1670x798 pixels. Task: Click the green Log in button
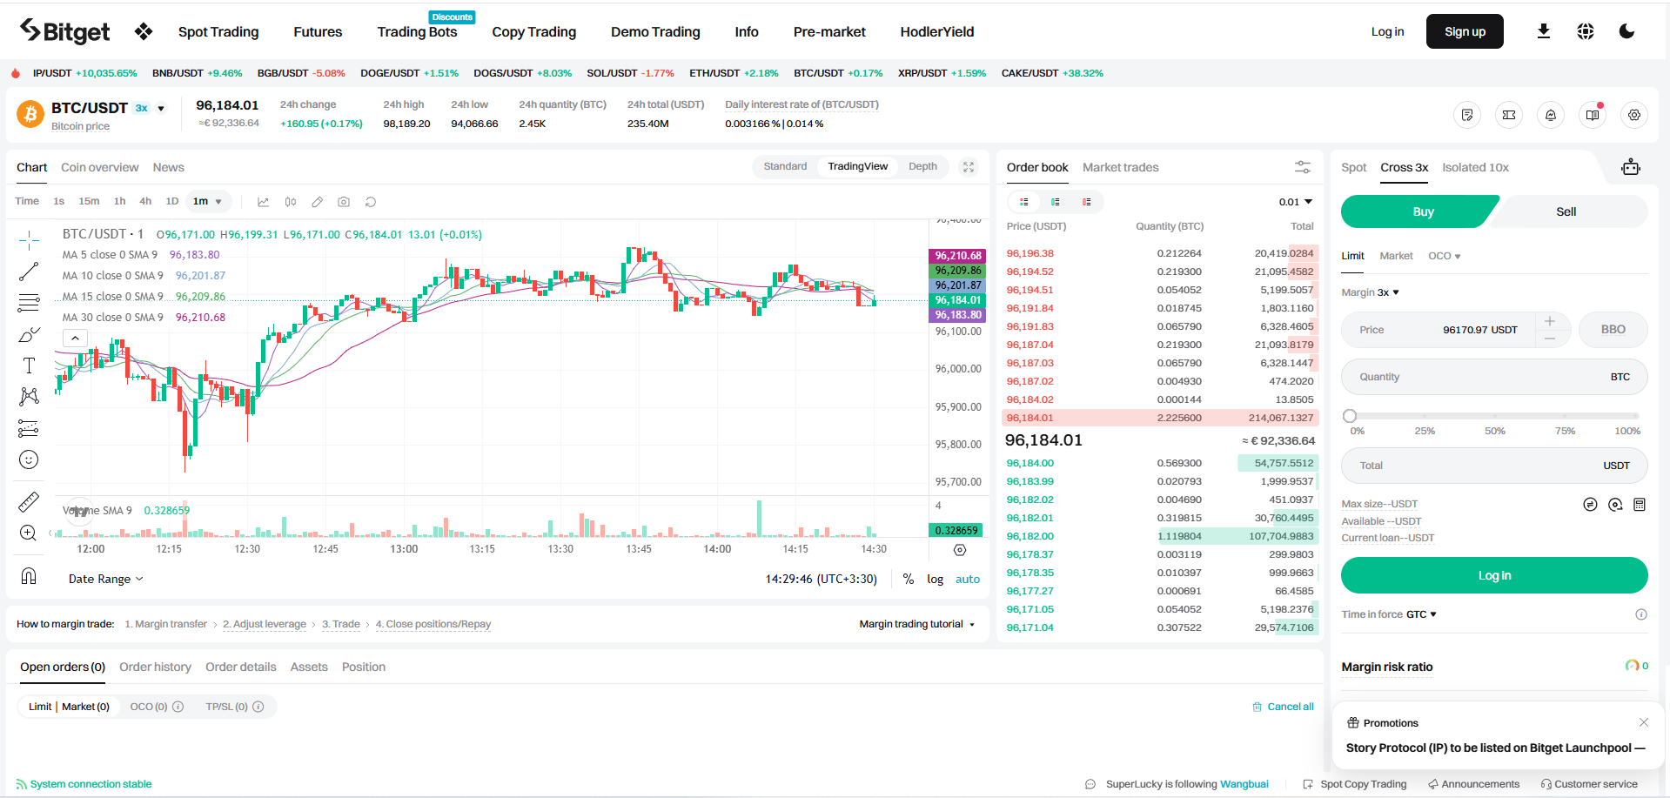[1494, 575]
